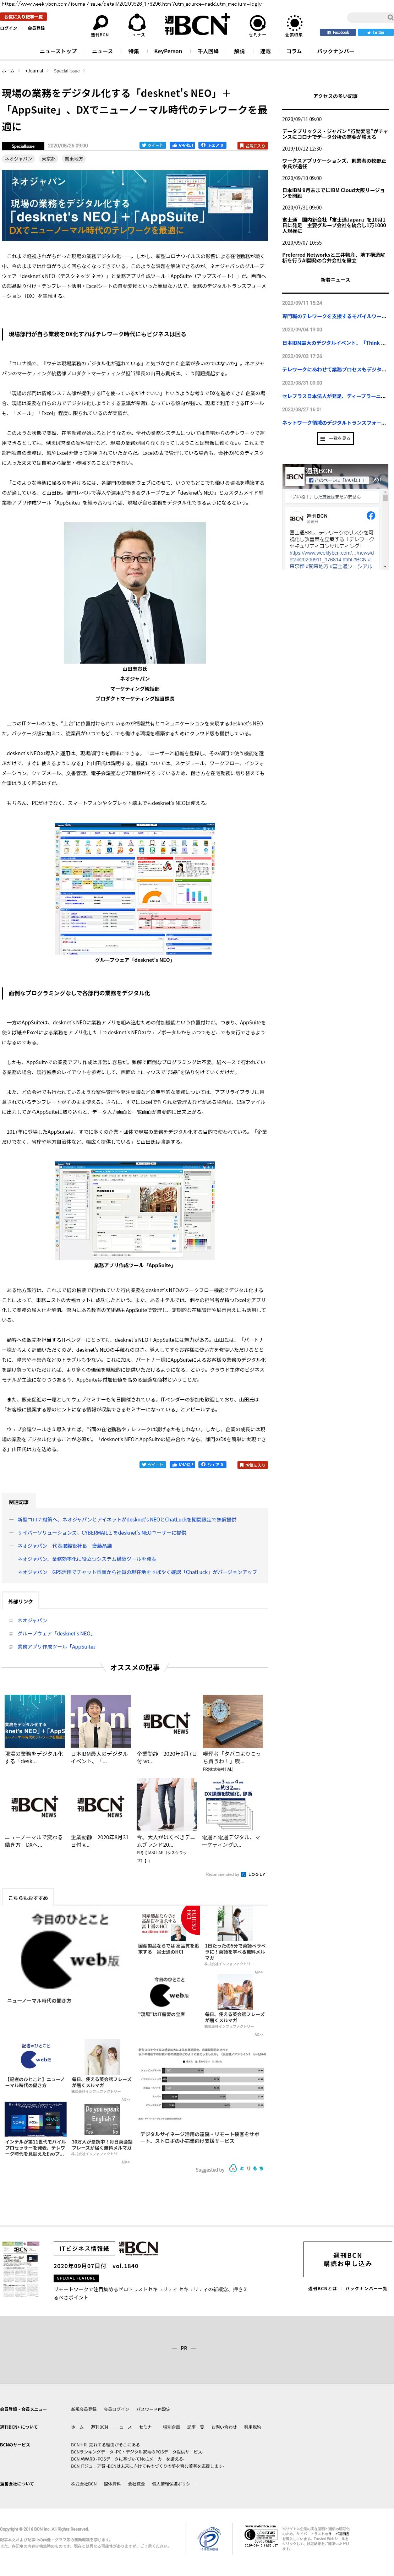Click recommended thumbnail with dark product photo
This screenshot has height=2576, width=394.
pos(232,1721)
